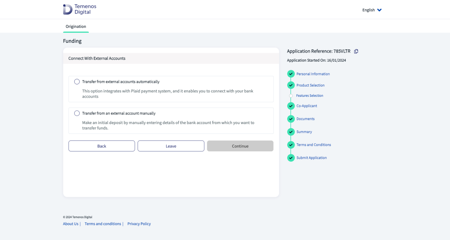Copy the application reference number icon
450x240 pixels.
tap(356, 51)
